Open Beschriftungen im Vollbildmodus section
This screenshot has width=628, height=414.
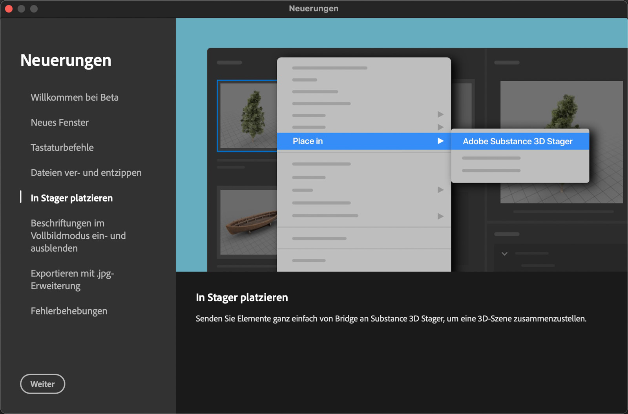point(78,236)
